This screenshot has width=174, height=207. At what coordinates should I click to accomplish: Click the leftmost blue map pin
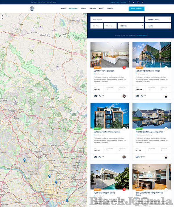click(24, 160)
